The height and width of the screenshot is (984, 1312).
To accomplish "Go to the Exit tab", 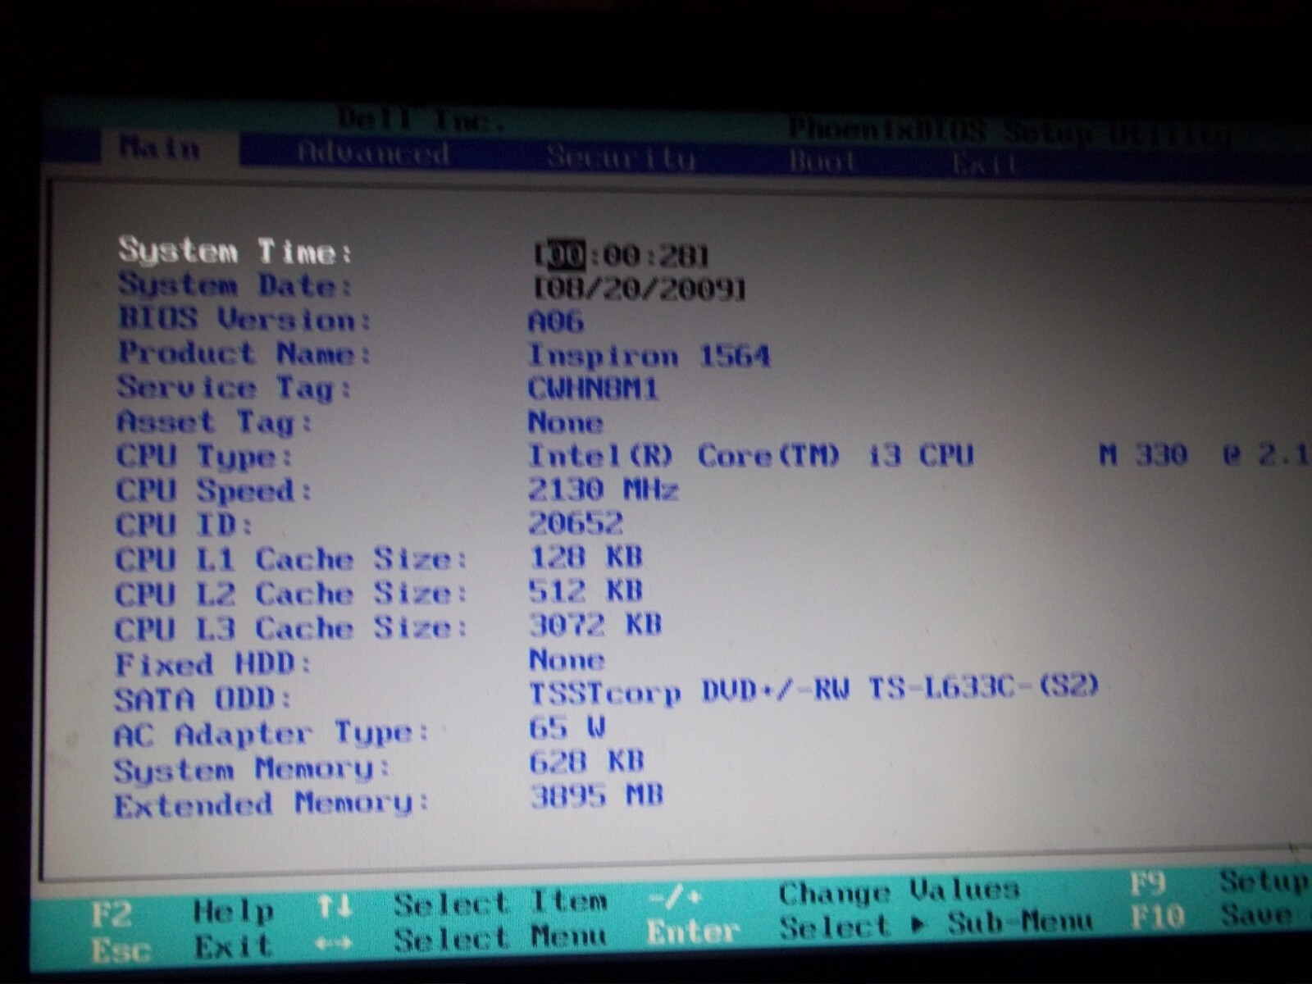I will [x=986, y=164].
